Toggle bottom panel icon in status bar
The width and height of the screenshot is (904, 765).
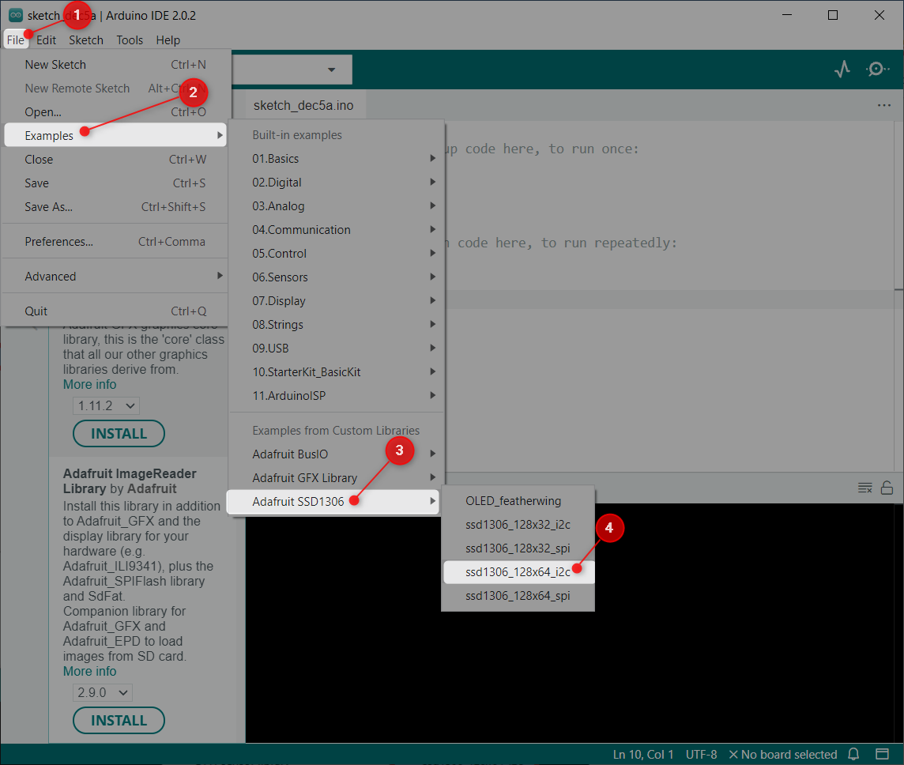click(x=882, y=754)
